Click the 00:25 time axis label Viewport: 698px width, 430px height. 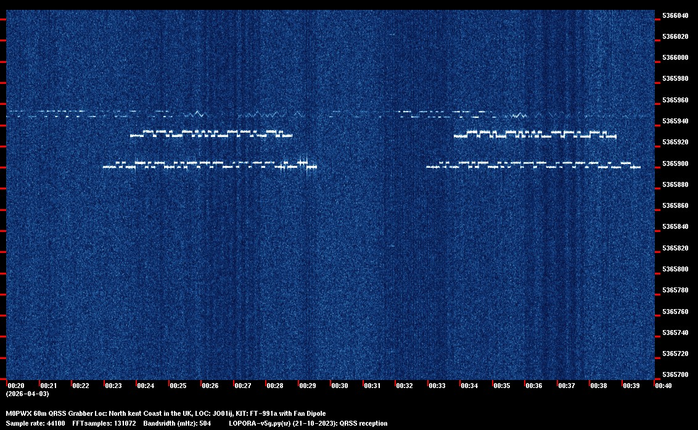(178, 386)
